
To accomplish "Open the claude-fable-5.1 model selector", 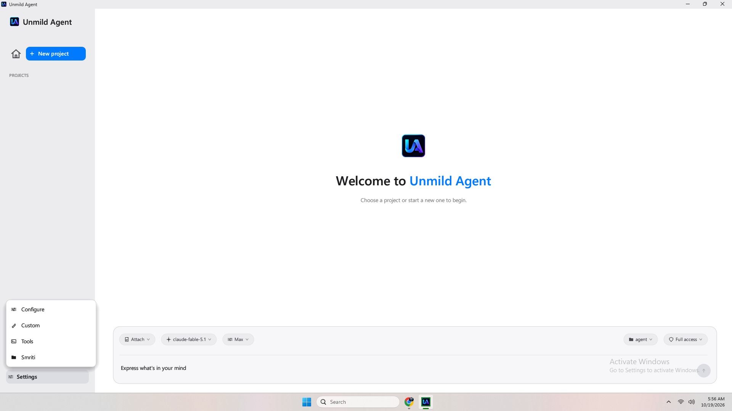I will [189, 339].
